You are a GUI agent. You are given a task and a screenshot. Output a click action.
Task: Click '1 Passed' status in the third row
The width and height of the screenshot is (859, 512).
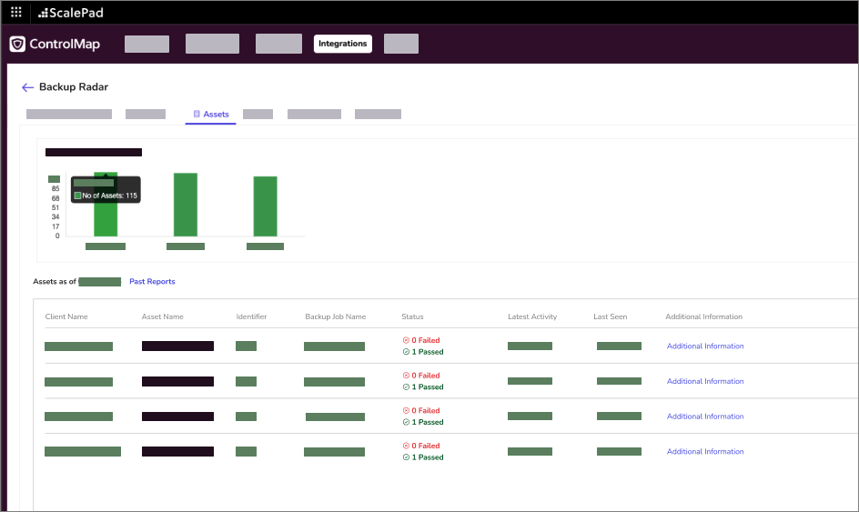click(423, 422)
